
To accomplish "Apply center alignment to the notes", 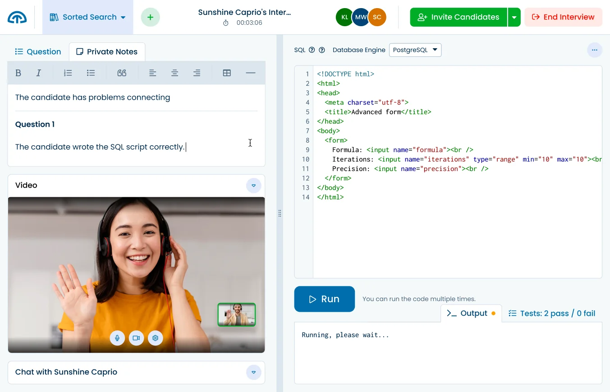I will (174, 72).
